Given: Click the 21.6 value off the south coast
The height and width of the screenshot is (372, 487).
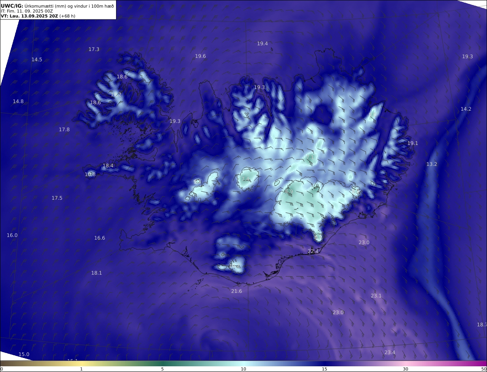Looking at the screenshot, I should pos(237,291).
